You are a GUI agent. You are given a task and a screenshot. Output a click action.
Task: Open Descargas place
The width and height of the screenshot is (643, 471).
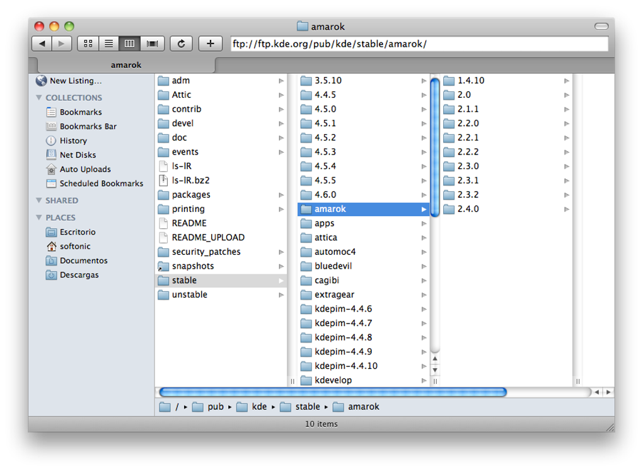click(x=72, y=275)
